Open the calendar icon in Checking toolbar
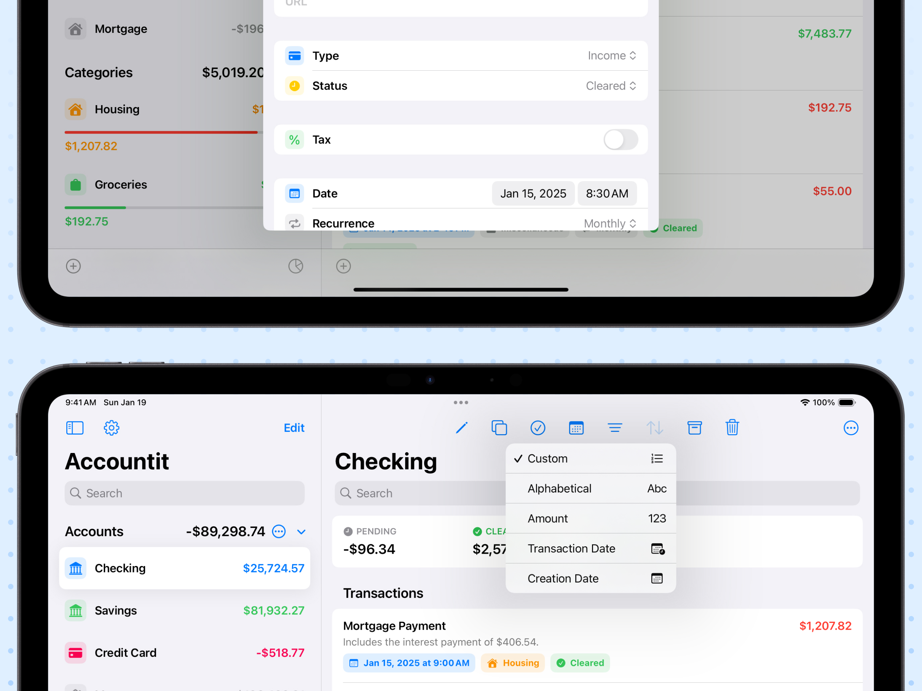The image size is (922, 691). point(576,428)
